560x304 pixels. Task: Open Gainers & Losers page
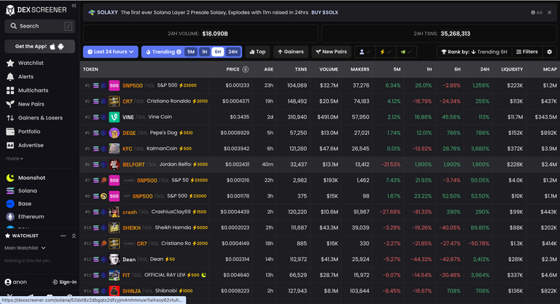coord(34,117)
